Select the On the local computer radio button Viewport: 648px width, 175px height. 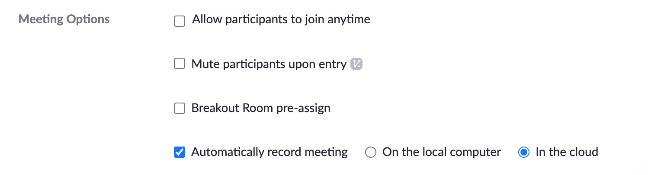pos(371,152)
